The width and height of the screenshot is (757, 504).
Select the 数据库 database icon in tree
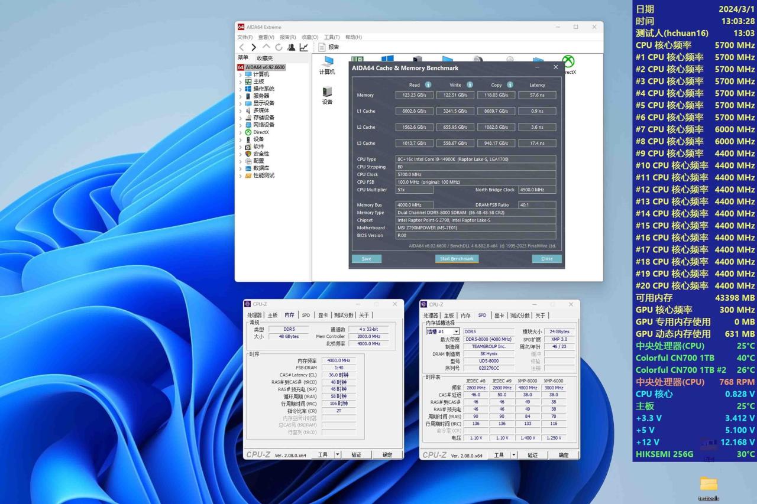coord(248,168)
